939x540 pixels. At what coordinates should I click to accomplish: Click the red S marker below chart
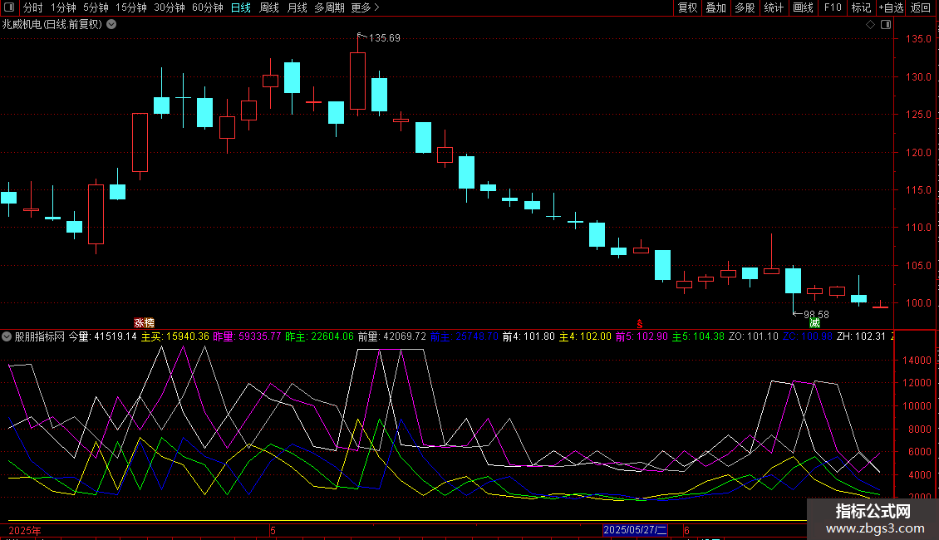click(x=640, y=324)
